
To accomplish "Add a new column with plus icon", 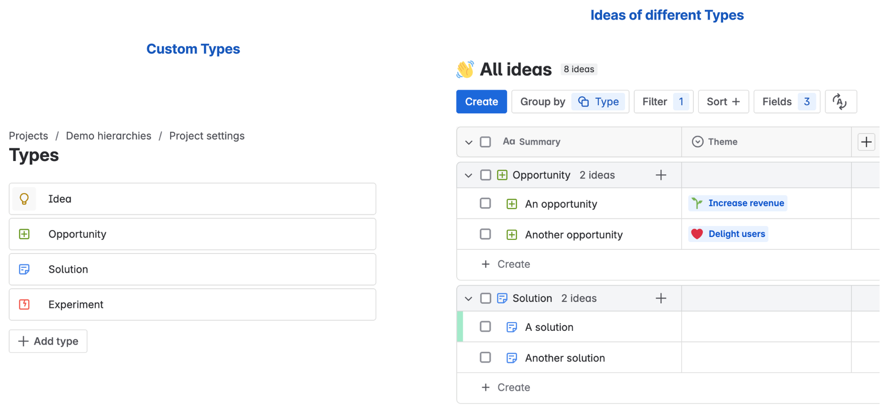I will coord(866,142).
